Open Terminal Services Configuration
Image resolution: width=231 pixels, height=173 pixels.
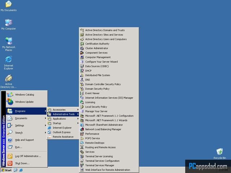click(x=109, y=161)
